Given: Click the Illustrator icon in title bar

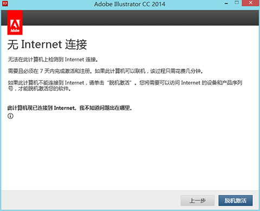Looking at the screenshot, I should [x=5, y=3].
